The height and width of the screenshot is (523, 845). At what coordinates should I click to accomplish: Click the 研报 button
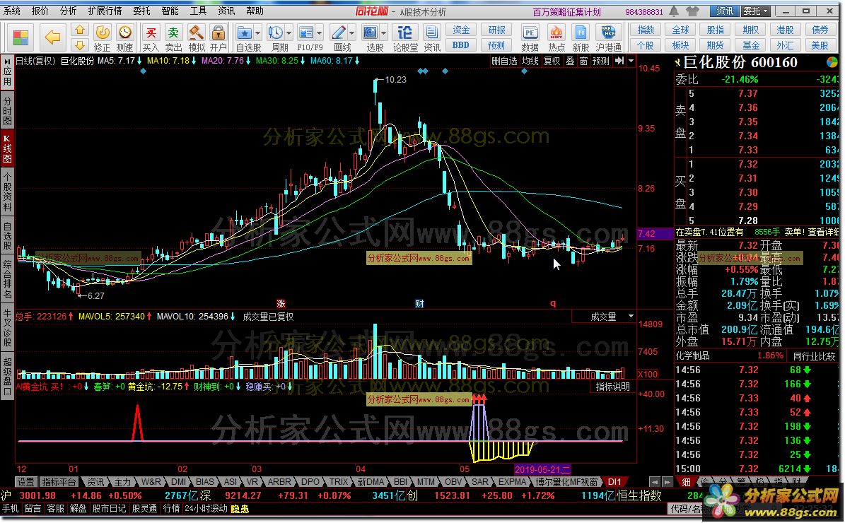[496, 30]
